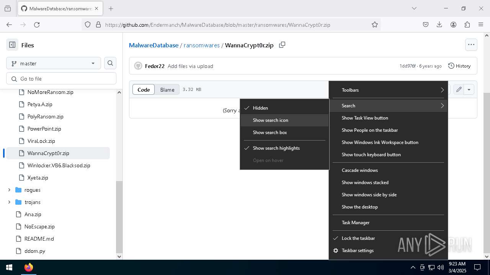Select Show the desktop
Screen dimensions: 490x275
pos(388,207)
